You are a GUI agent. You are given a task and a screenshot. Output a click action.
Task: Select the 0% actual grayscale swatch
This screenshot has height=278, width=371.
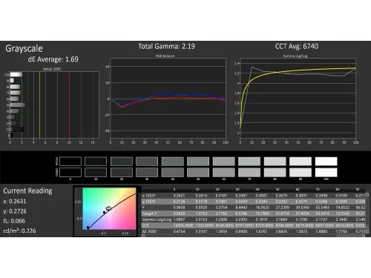click(70, 162)
